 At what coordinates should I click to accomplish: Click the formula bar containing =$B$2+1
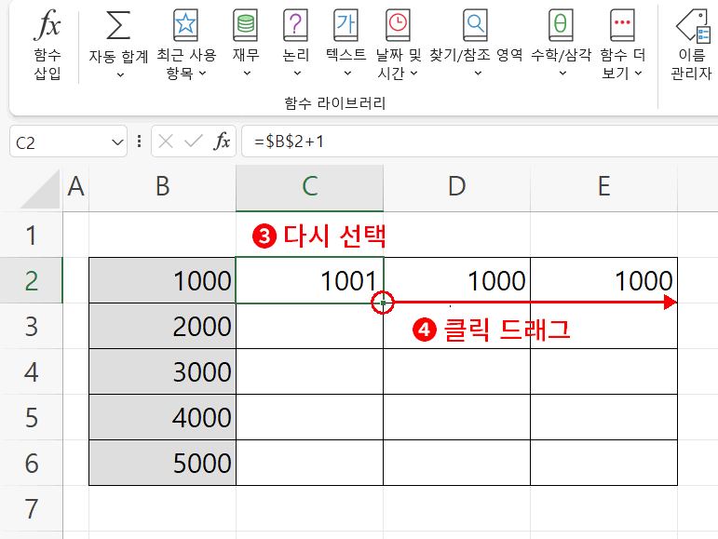coord(480,141)
